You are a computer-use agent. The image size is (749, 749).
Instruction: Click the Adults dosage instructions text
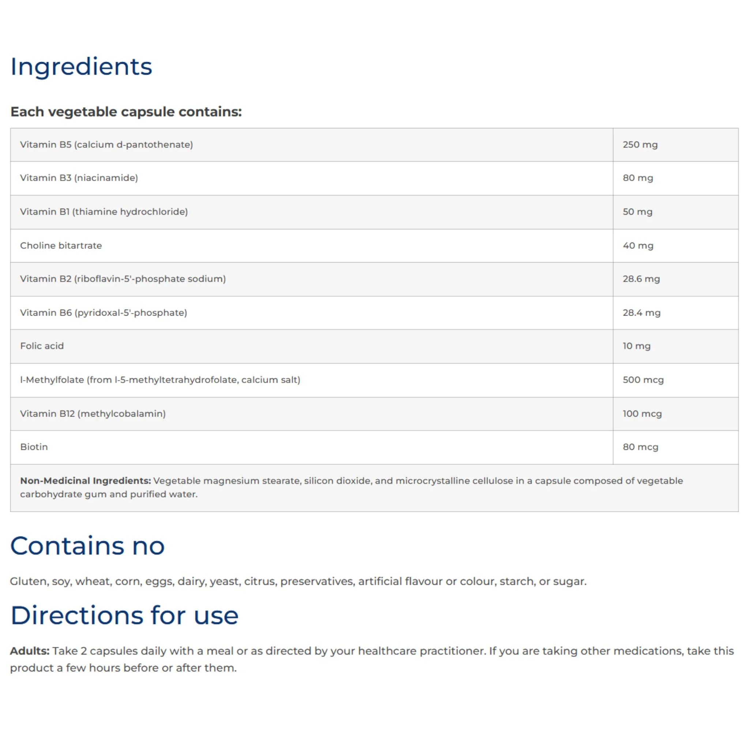pos(372,659)
